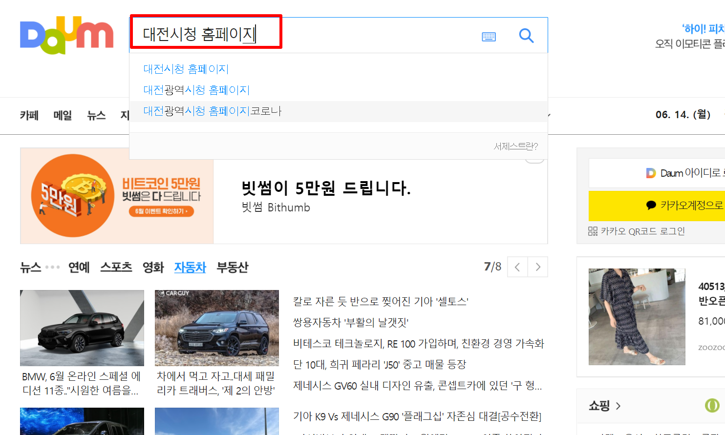725x435 pixels.
Task: Click the green round shopping icon
Action: click(712, 405)
